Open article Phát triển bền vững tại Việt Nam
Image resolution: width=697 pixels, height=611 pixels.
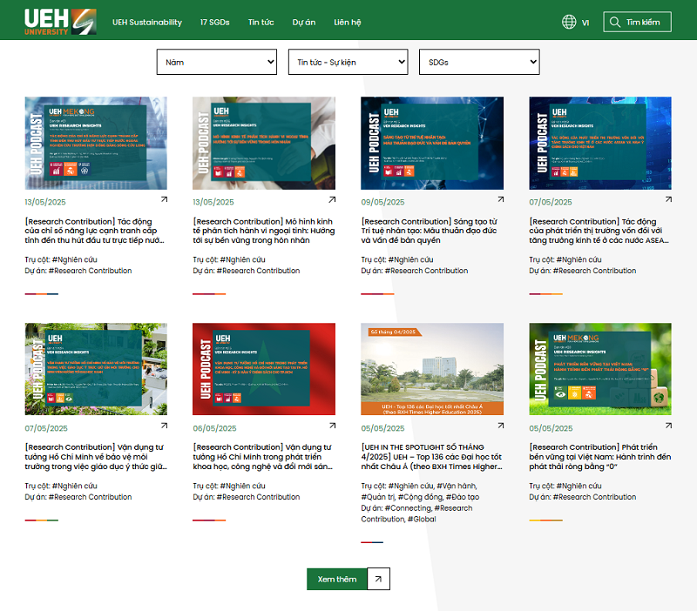click(x=600, y=457)
